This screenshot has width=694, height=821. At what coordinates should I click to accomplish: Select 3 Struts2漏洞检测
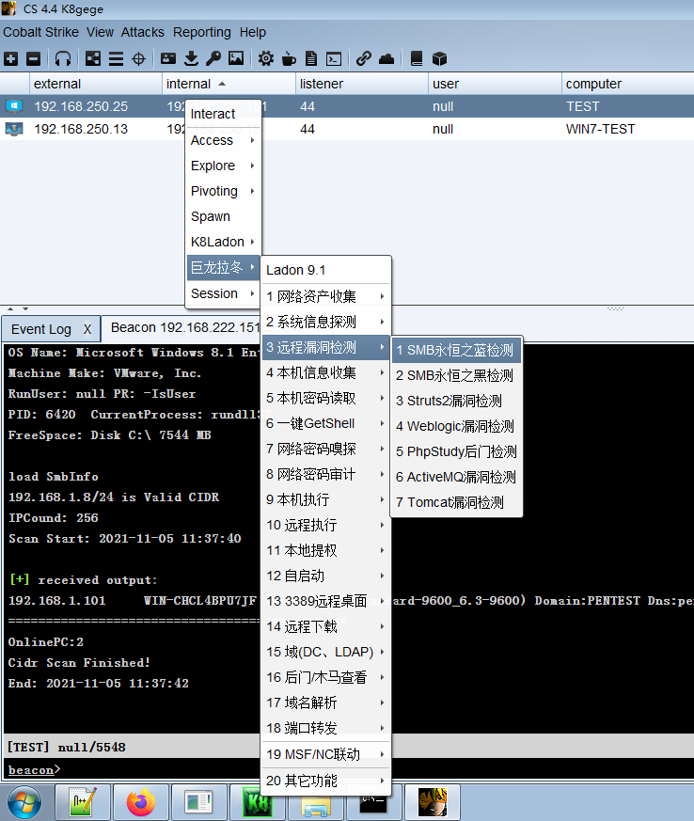point(456,401)
